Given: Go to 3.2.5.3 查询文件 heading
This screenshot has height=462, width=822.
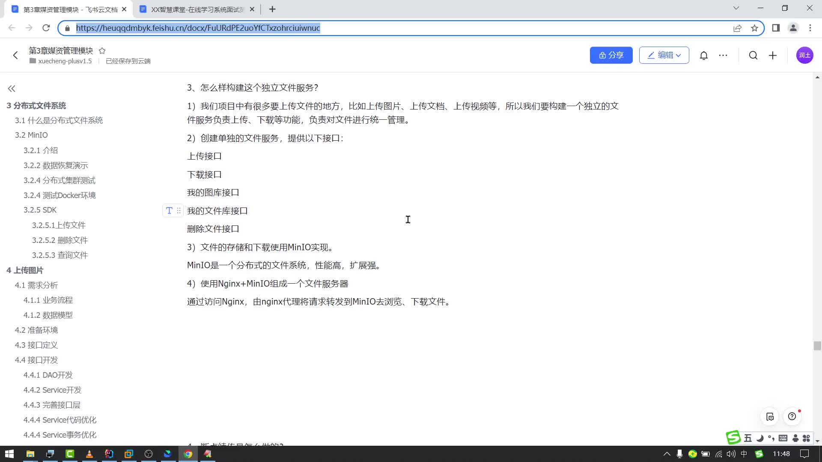Looking at the screenshot, I should tap(60, 255).
